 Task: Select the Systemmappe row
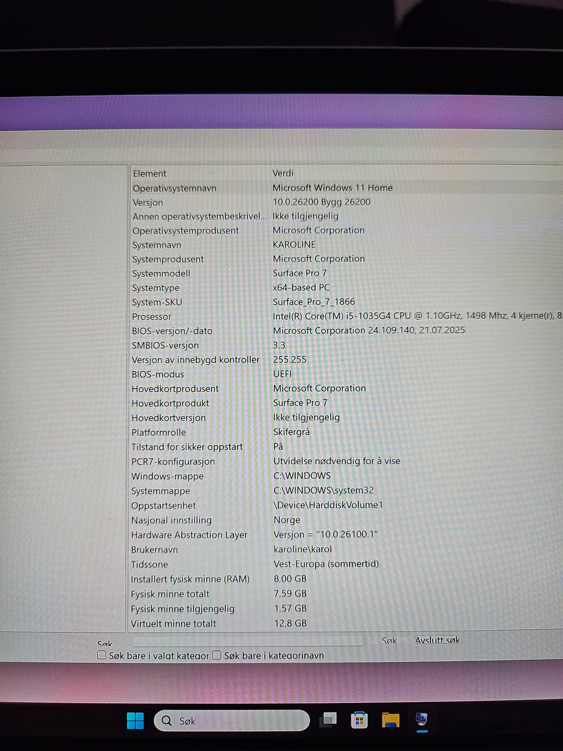pos(347,490)
